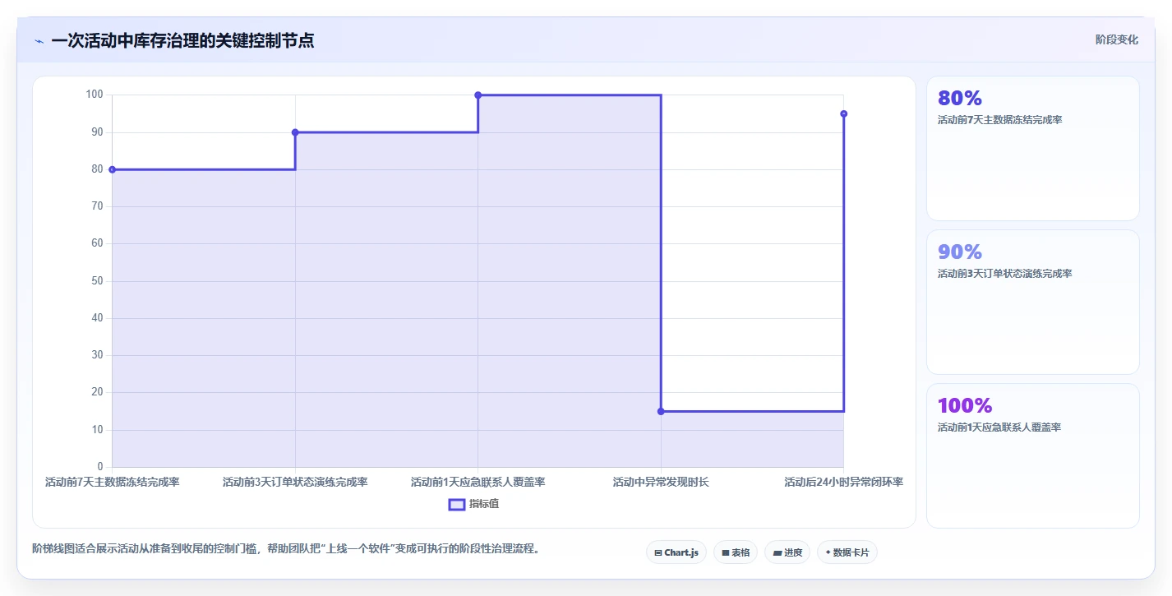Screen dimensions: 1172x596
Task: Click the 90% figure in second card
Action: [x=960, y=252]
